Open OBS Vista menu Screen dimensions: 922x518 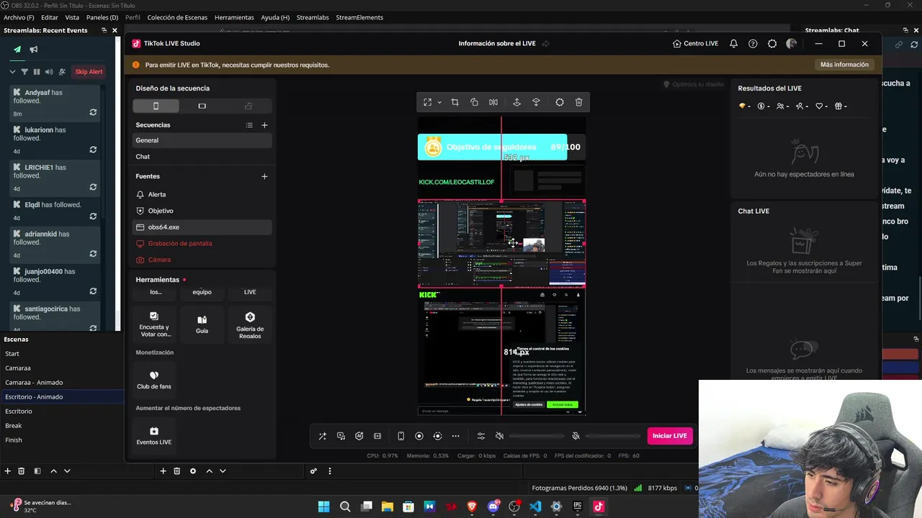point(72,17)
